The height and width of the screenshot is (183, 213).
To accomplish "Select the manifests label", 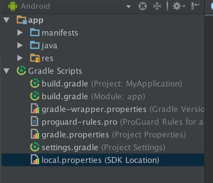I will [x=60, y=33].
